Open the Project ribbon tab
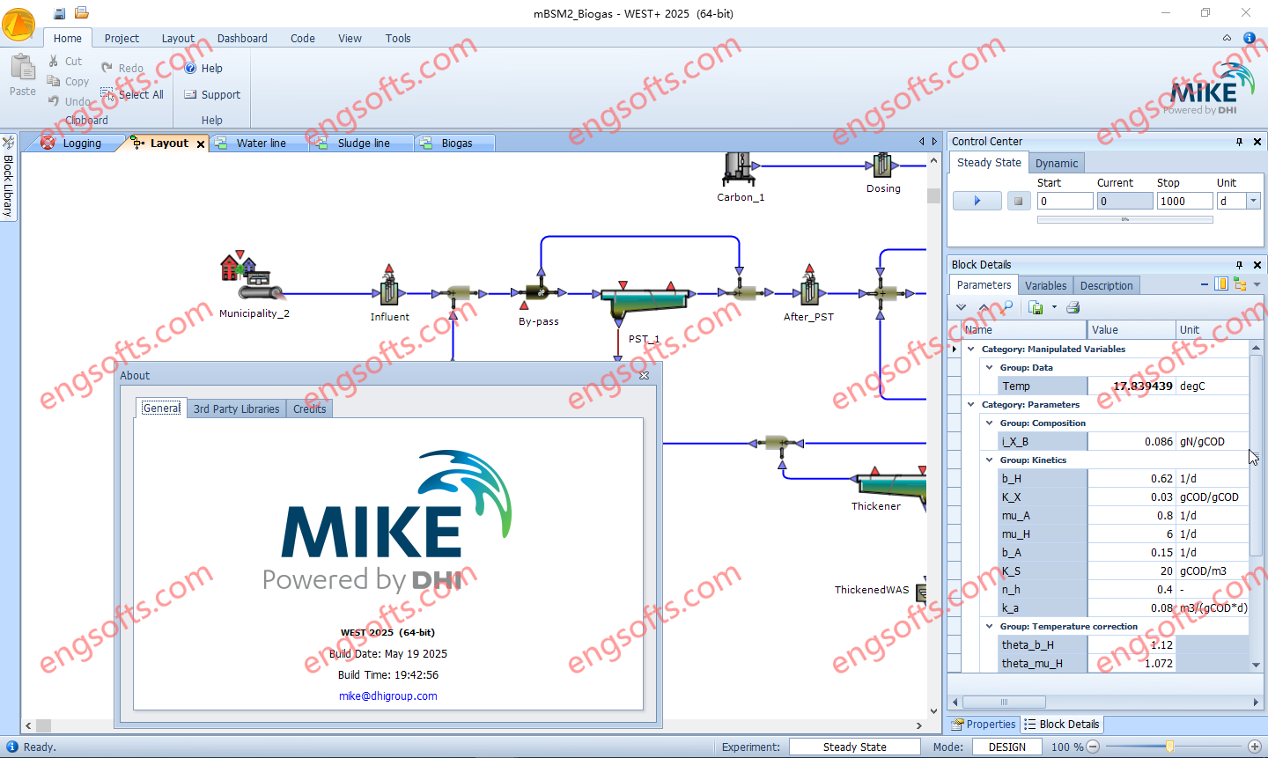Image resolution: width=1268 pixels, height=758 pixels. (122, 38)
